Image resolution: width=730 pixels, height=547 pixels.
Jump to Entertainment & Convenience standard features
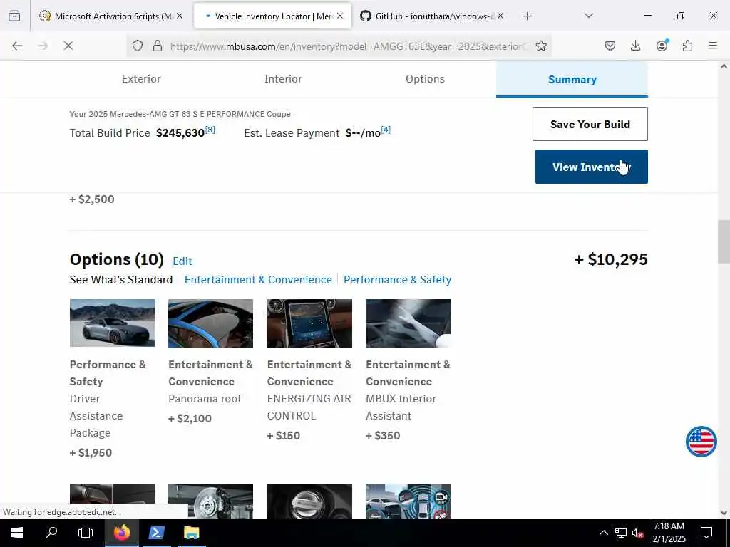[258, 279]
